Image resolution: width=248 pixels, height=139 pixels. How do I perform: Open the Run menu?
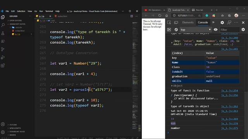coord(41,11)
